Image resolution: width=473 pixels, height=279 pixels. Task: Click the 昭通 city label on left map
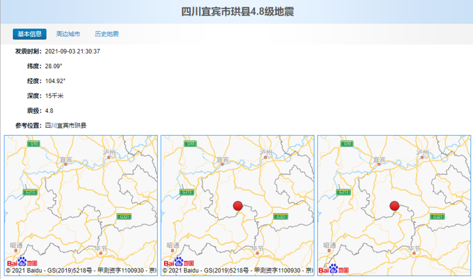click(x=16, y=245)
